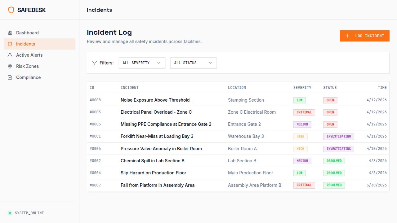Click the Log Incident button
The height and width of the screenshot is (223, 397).
(x=364, y=36)
